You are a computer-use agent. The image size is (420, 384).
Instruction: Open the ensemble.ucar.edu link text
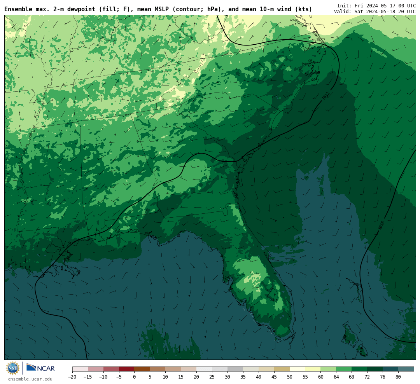(x=30, y=379)
